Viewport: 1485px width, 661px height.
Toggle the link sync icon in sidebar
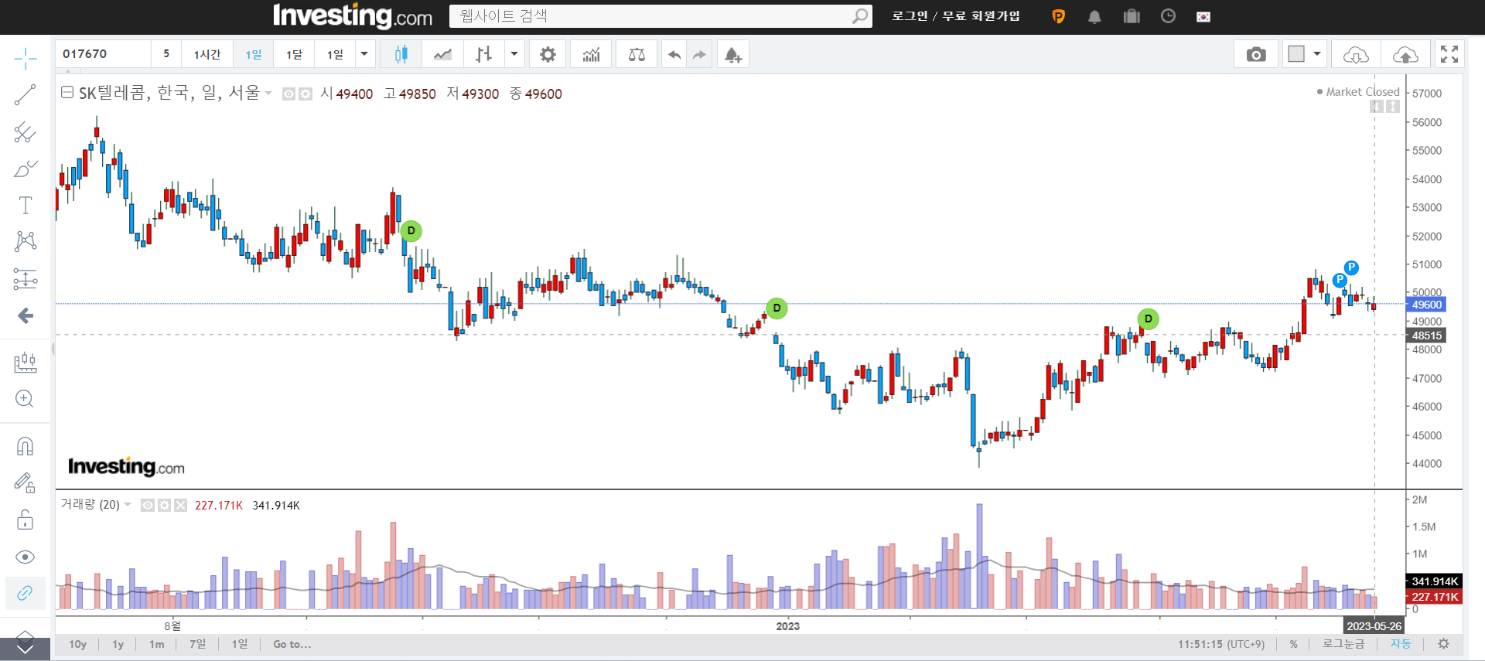click(25, 593)
